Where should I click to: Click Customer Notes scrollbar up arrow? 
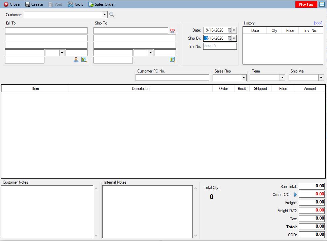click(96, 188)
